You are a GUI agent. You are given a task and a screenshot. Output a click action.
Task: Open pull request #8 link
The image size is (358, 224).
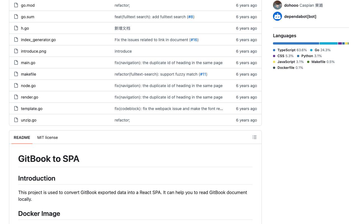click(190, 17)
